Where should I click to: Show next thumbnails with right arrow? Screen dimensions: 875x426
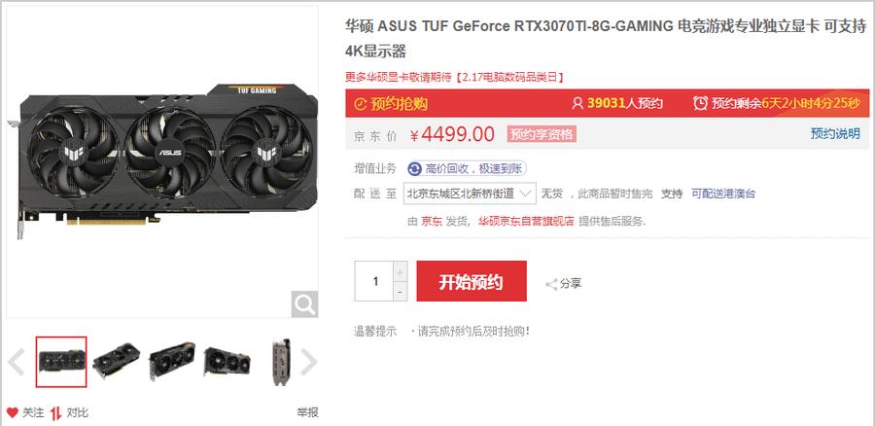point(308,363)
